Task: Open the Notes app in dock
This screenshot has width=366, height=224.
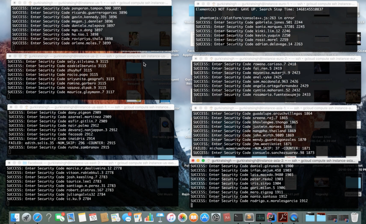Action: (x=82, y=217)
